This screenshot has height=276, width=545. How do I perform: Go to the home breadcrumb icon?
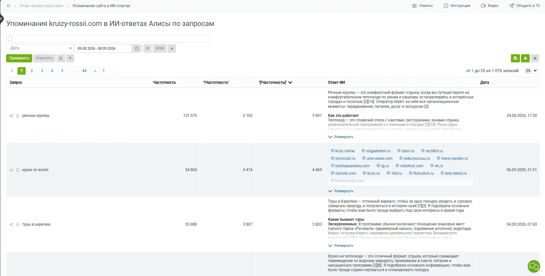point(8,6)
